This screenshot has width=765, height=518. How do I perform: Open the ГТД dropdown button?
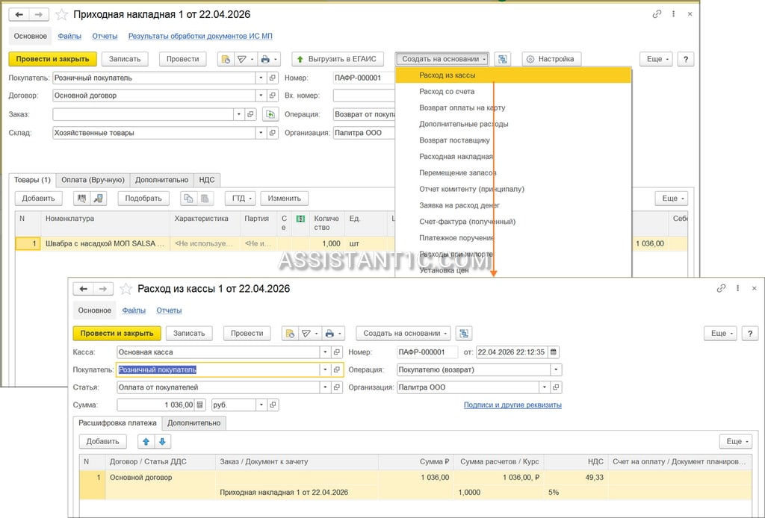coord(241,199)
